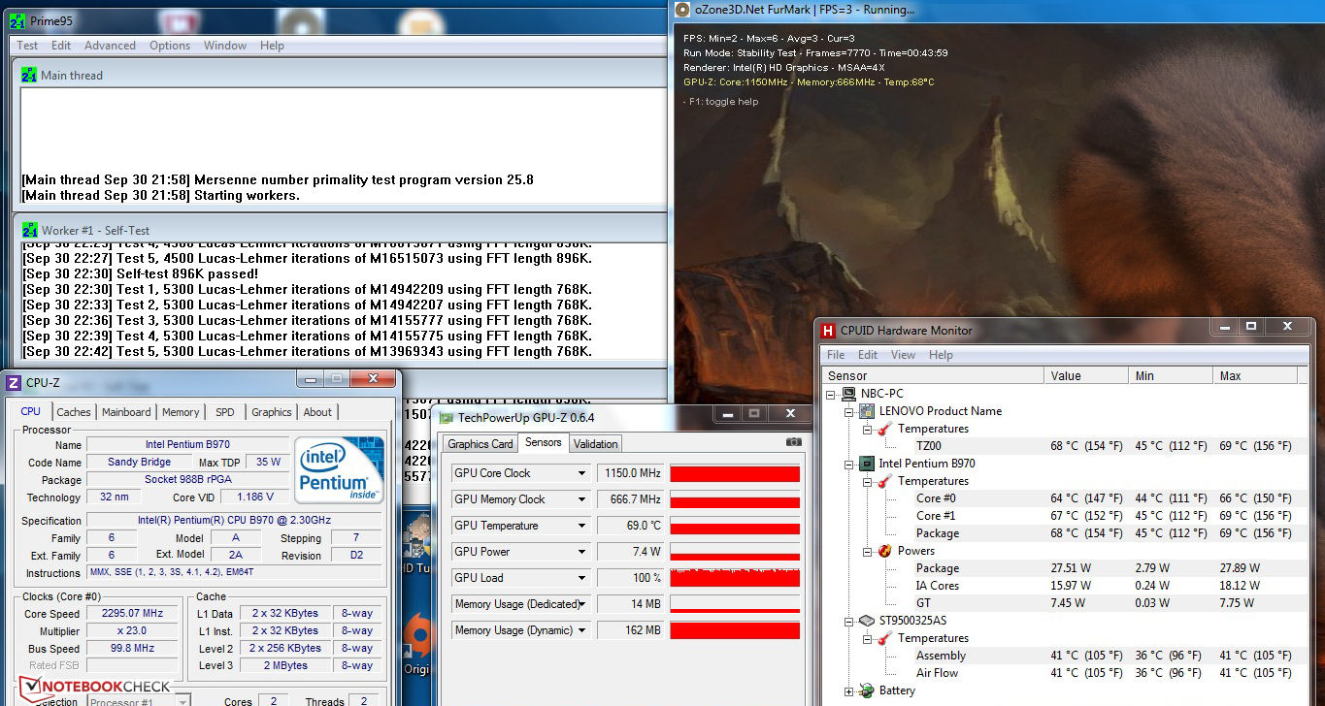Switch to the Graphics tab in CPU-Z
This screenshot has height=706, width=1325.
[272, 412]
